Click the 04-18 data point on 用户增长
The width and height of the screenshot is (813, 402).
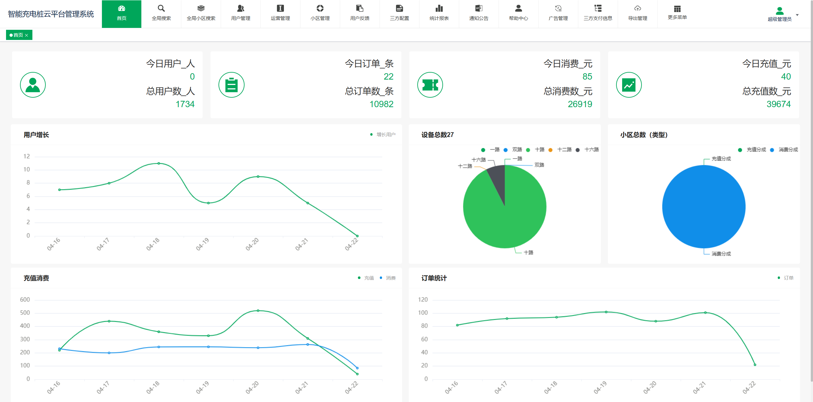[x=159, y=164]
